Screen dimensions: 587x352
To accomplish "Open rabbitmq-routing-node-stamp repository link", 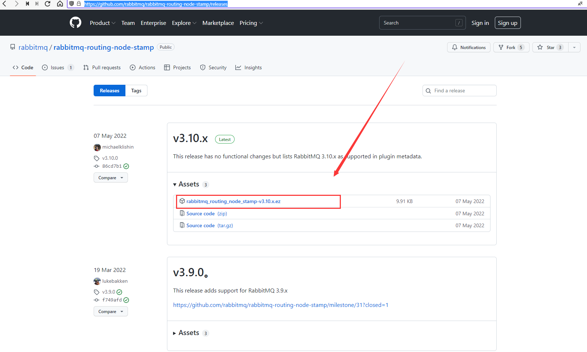I will point(104,47).
